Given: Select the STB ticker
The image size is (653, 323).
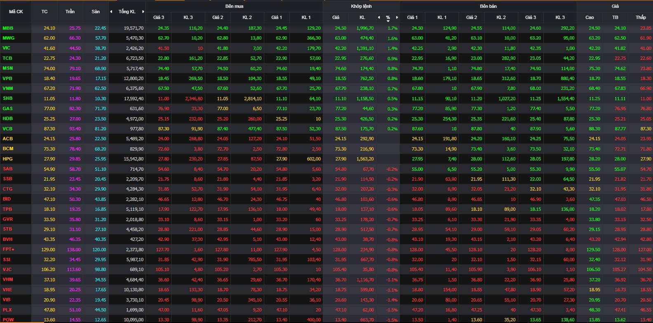Looking at the screenshot, I should click(x=7, y=229).
